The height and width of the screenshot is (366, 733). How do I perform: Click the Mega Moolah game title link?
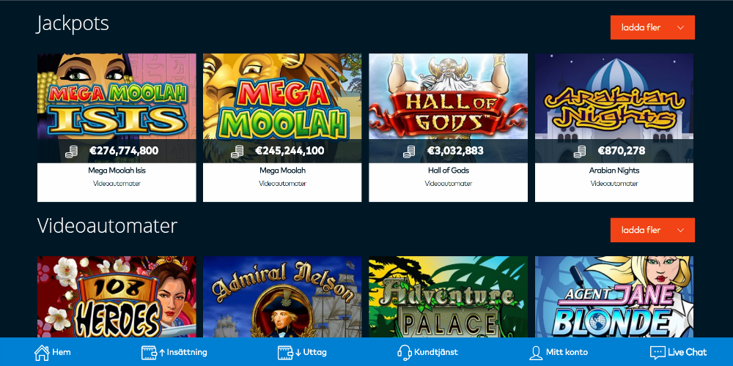[282, 171]
